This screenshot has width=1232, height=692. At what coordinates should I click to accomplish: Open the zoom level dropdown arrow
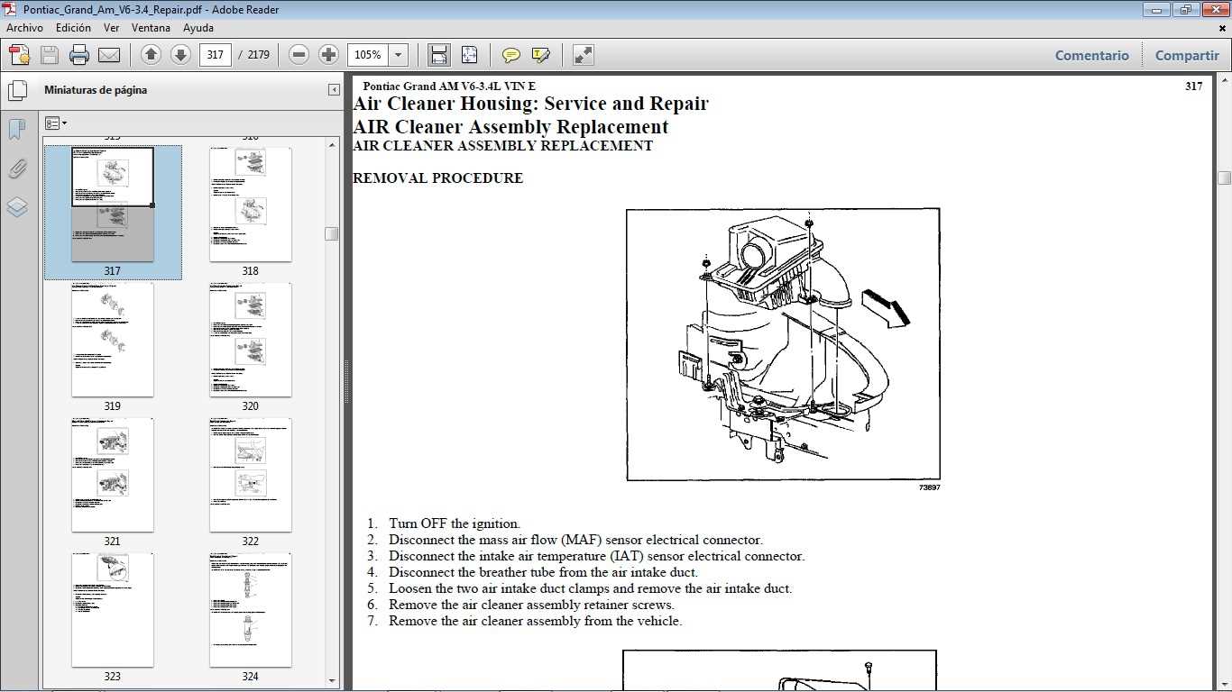[x=399, y=55]
